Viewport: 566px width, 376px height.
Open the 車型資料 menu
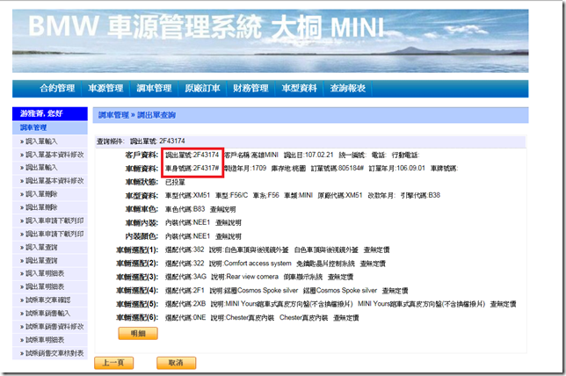299,88
